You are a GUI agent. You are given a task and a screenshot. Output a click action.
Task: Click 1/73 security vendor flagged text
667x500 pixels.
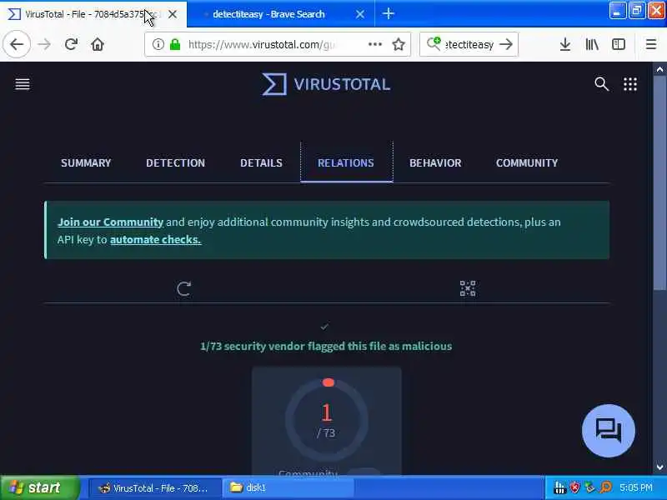tap(326, 346)
